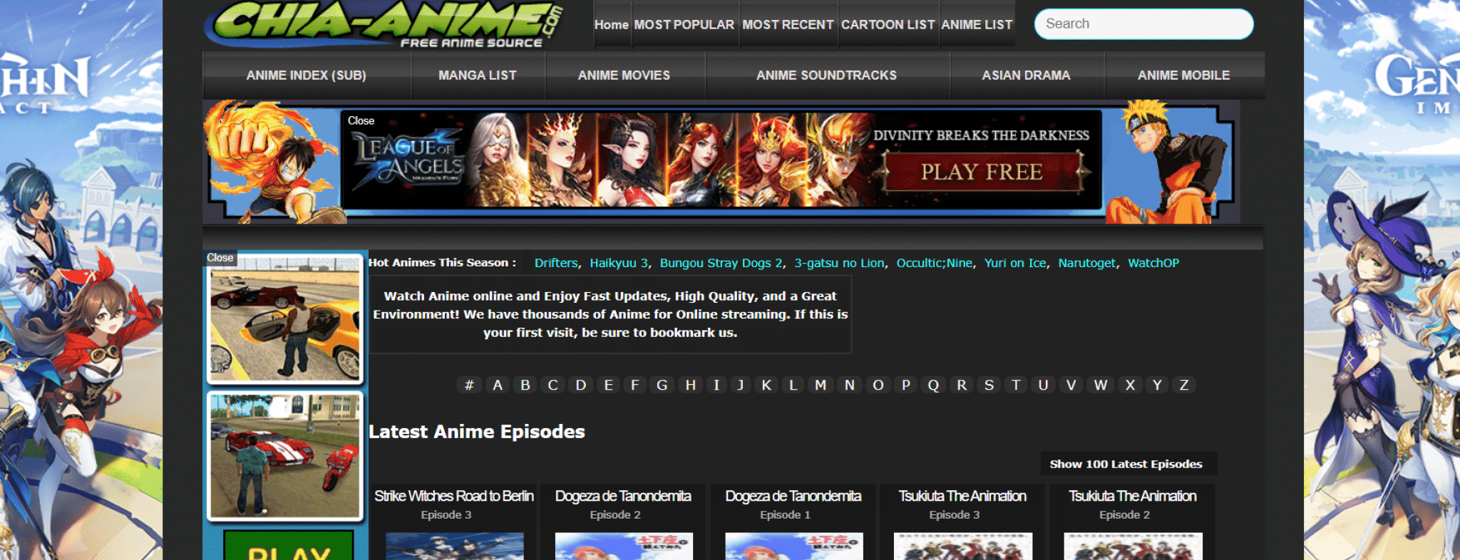The image size is (1460, 560).
Task: Go to MOST POPULAR page
Action: (684, 25)
